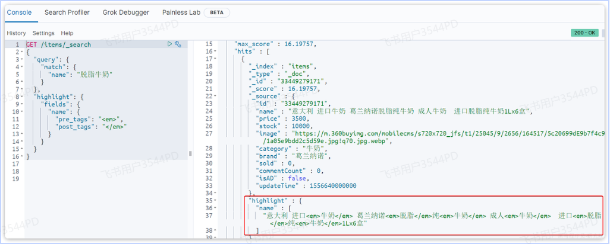Click the "stock" : 10000 line
This screenshot has height=244, width=610.
(284, 126)
